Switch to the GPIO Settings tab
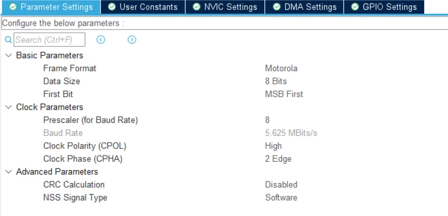The width and height of the screenshot is (448, 216). [x=384, y=7]
